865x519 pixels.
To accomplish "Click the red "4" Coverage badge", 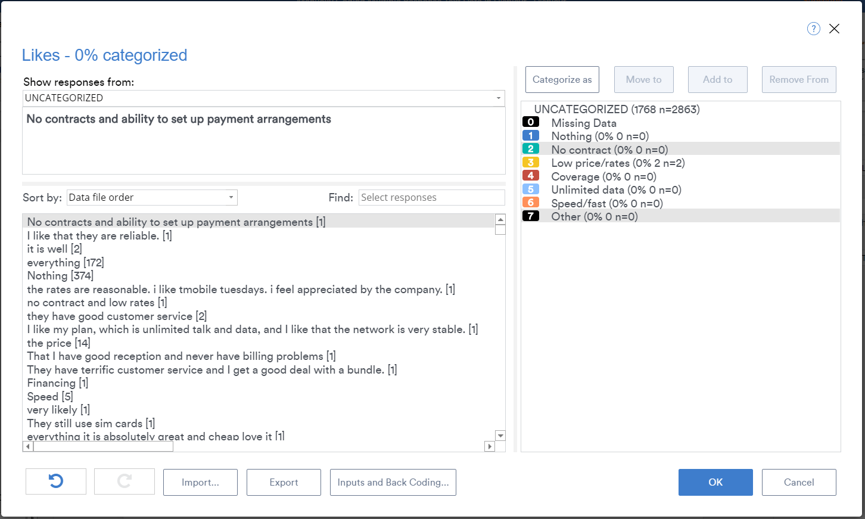I will pyautogui.click(x=531, y=175).
